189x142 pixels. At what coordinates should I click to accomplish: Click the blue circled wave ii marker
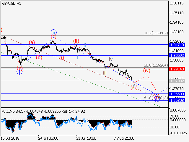click(x=53, y=32)
